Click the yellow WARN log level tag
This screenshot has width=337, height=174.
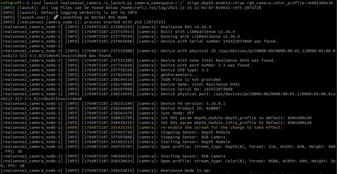72,127
